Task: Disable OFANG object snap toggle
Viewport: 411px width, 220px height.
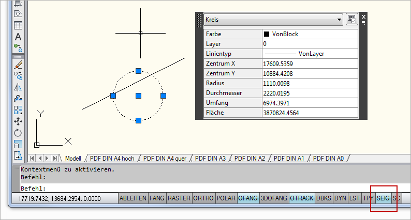Action: click(247, 198)
